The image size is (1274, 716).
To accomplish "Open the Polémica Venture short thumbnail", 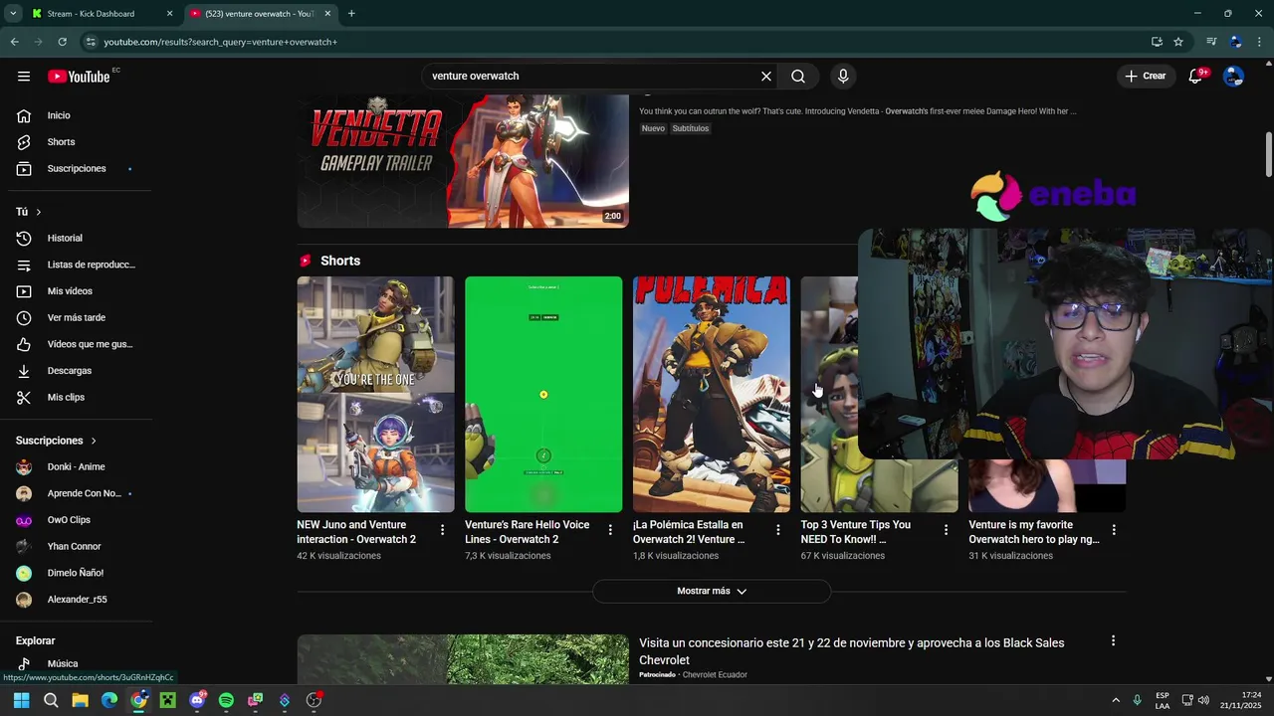I will (x=712, y=395).
